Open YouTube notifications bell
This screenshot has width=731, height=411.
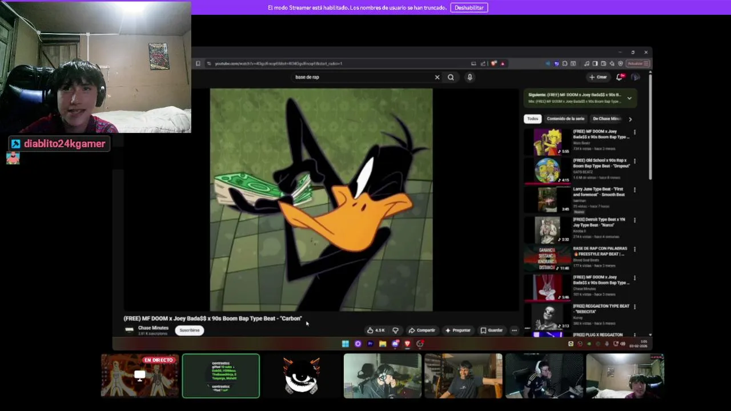coord(620,77)
